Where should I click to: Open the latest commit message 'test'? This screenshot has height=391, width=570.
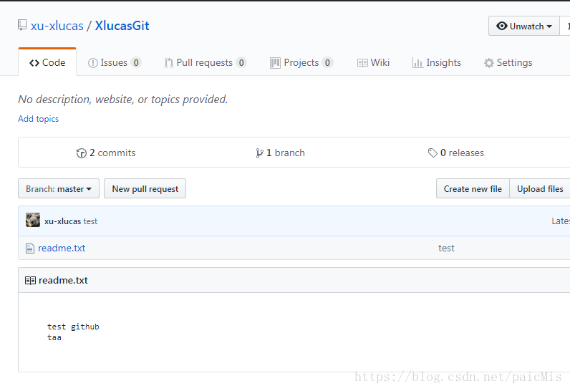[x=90, y=221]
